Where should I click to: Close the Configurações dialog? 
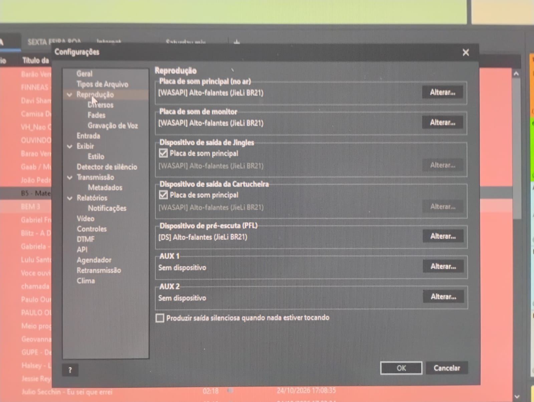point(466,52)
